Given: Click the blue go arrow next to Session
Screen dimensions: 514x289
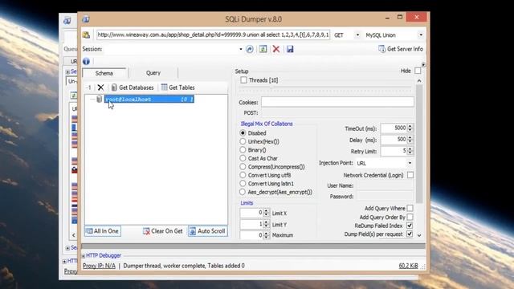Looking at the screenshot, I should (250, 49).
